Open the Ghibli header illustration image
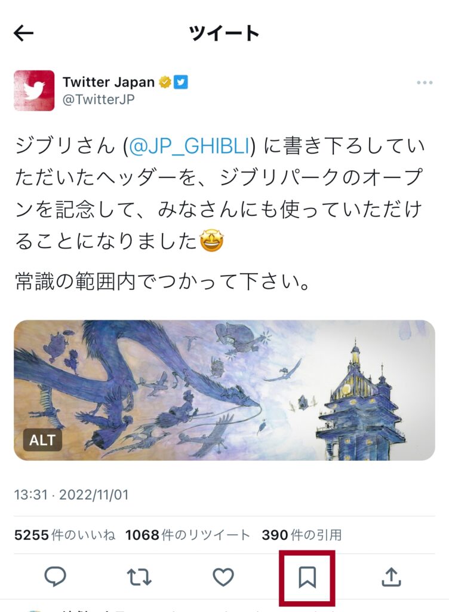The image size is (449, 612). [224, 390]
